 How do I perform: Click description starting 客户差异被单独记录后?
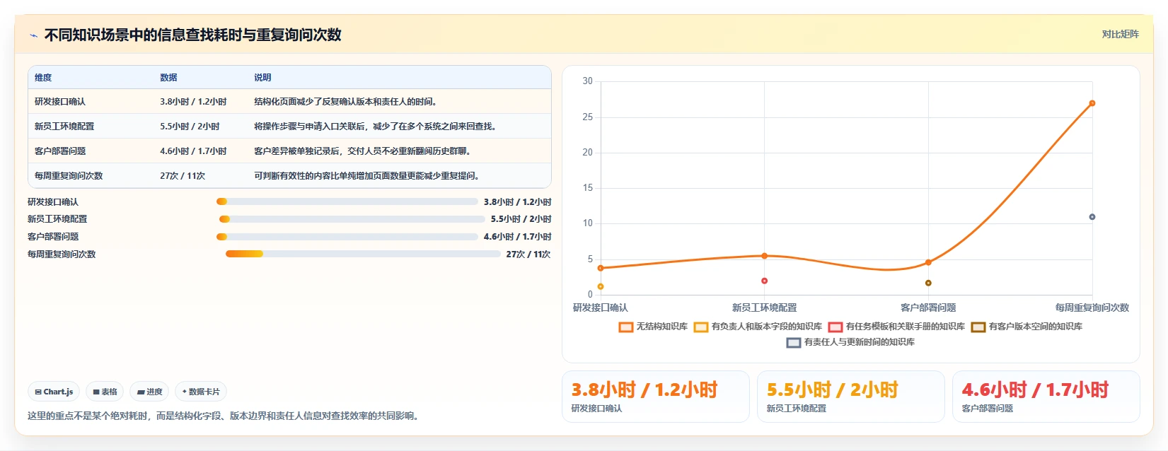[363, 151]
